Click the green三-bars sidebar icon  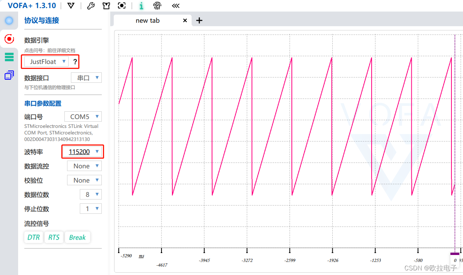point(9,57)
